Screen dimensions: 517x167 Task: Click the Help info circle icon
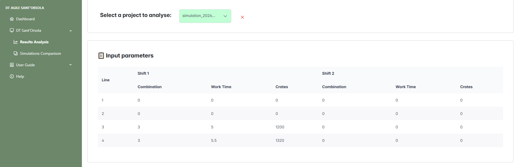[12, 76]
